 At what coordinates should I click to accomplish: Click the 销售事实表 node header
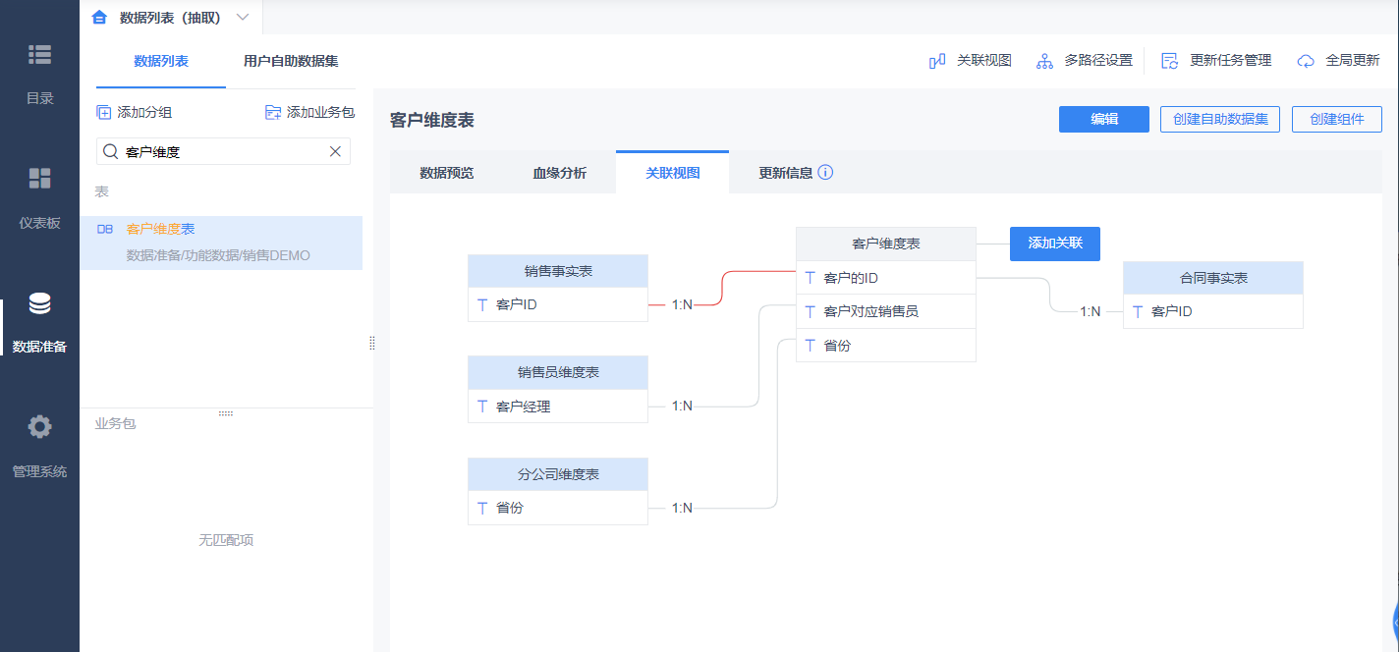tap(557, 271)
